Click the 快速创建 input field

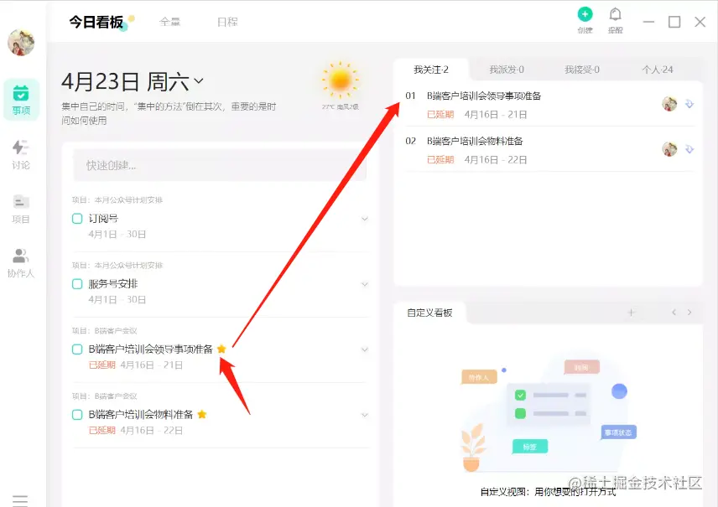[220, 165]
